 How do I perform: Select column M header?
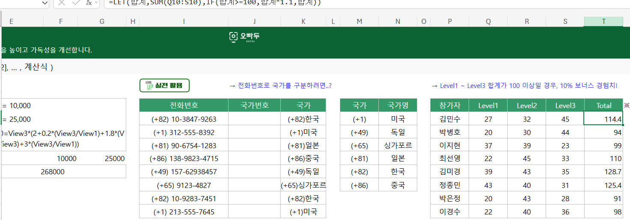pos(359,21)
